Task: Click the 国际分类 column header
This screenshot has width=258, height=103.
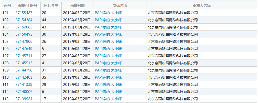Action: tap(51, 6)
